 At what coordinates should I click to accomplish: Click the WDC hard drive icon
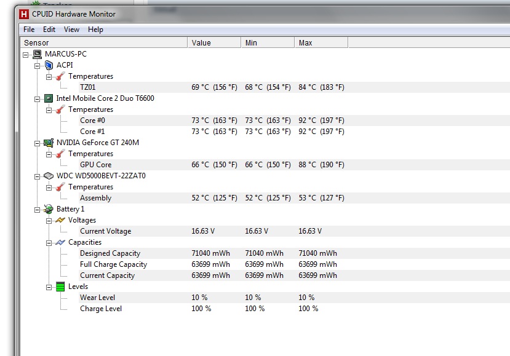pos(49,176)
